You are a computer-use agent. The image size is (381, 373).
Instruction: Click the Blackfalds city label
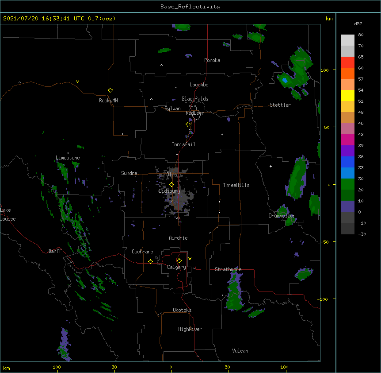tap(195, 99)
